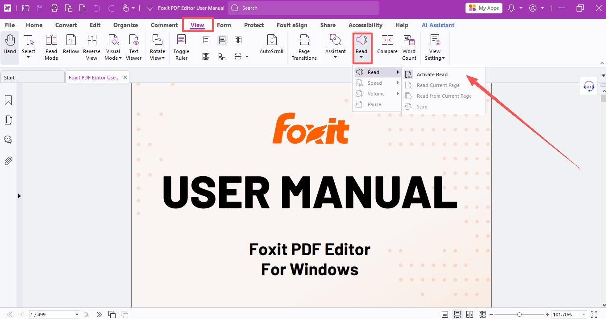Enter Read Mode from the ribbon
The height and width of the screenshot is (319, 606).
tap(51, 47)
